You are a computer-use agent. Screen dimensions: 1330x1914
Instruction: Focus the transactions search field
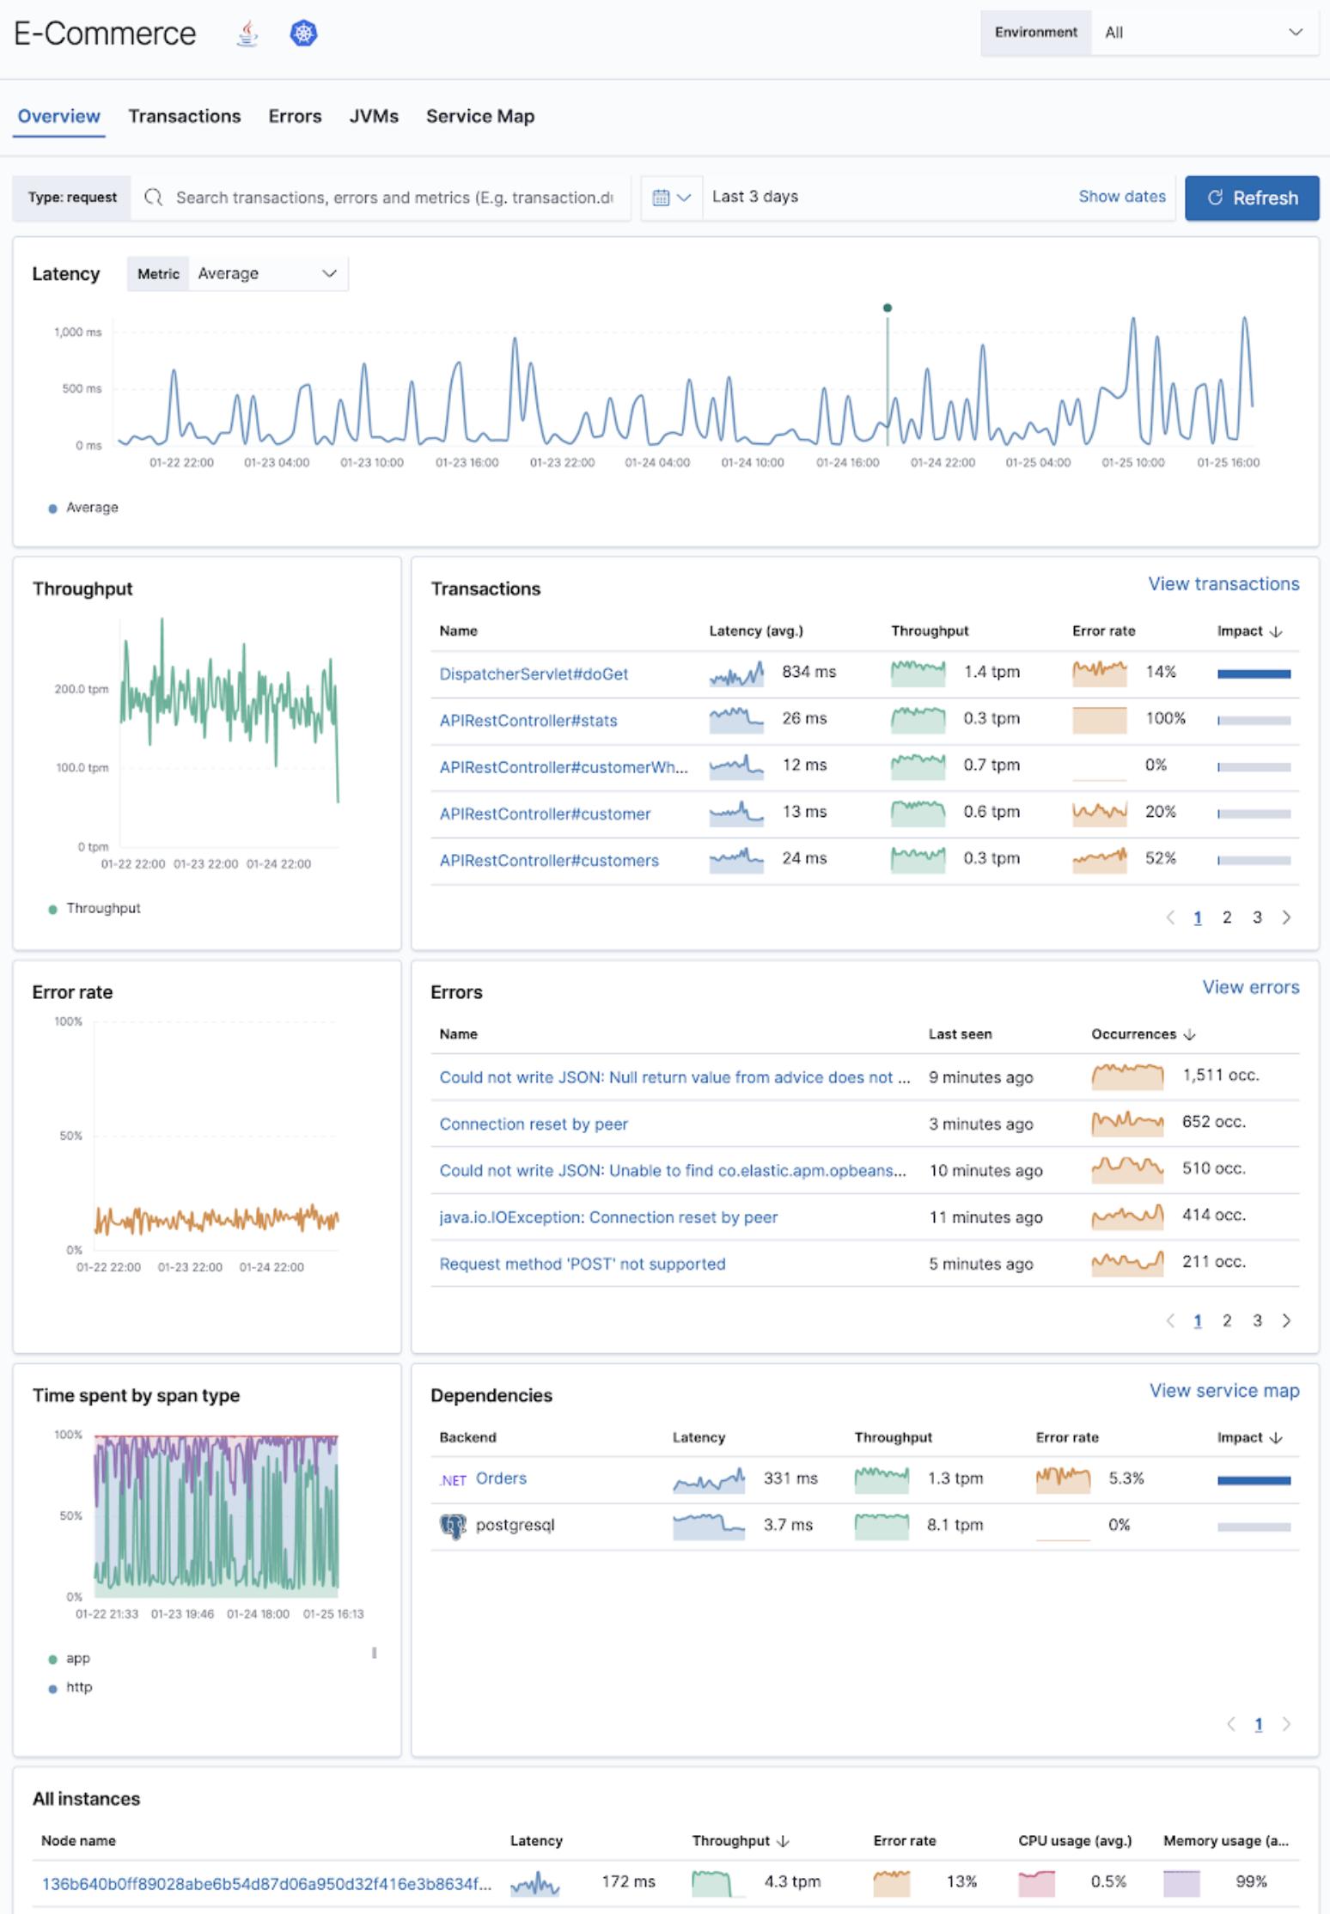coord(394,198)
